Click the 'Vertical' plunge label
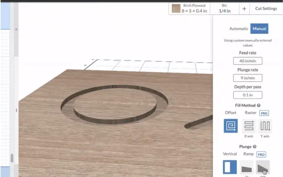The image size is (283, 177). (x=230, y=154)
